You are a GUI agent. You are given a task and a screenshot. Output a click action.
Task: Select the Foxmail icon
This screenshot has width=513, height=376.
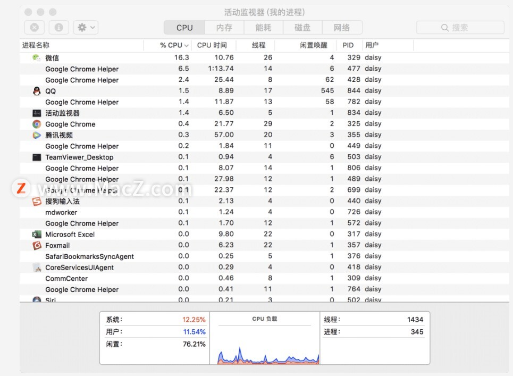click(37, 245)
